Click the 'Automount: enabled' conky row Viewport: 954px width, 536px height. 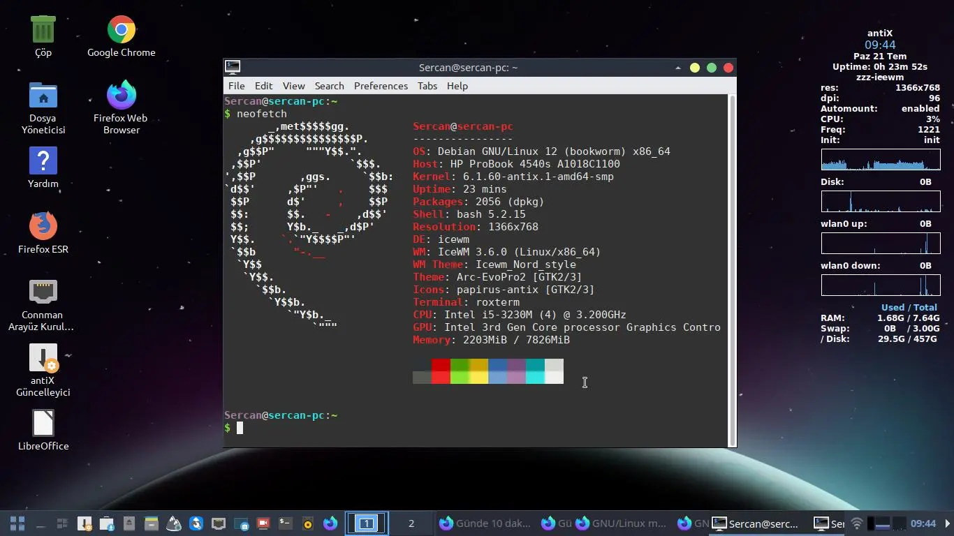[x=880, y=109]
